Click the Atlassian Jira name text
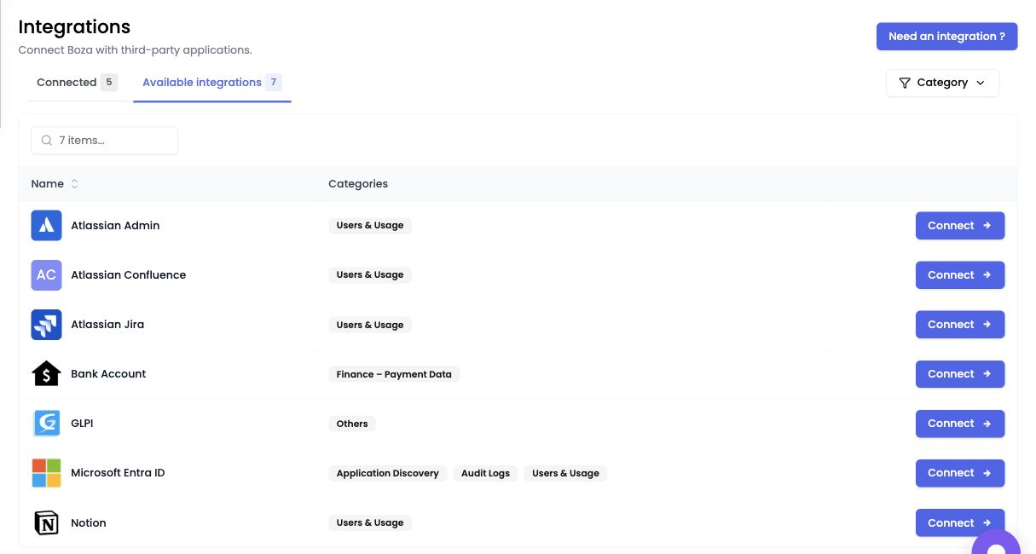Screen dimensions: 1036x554 (x=107, y=325)
